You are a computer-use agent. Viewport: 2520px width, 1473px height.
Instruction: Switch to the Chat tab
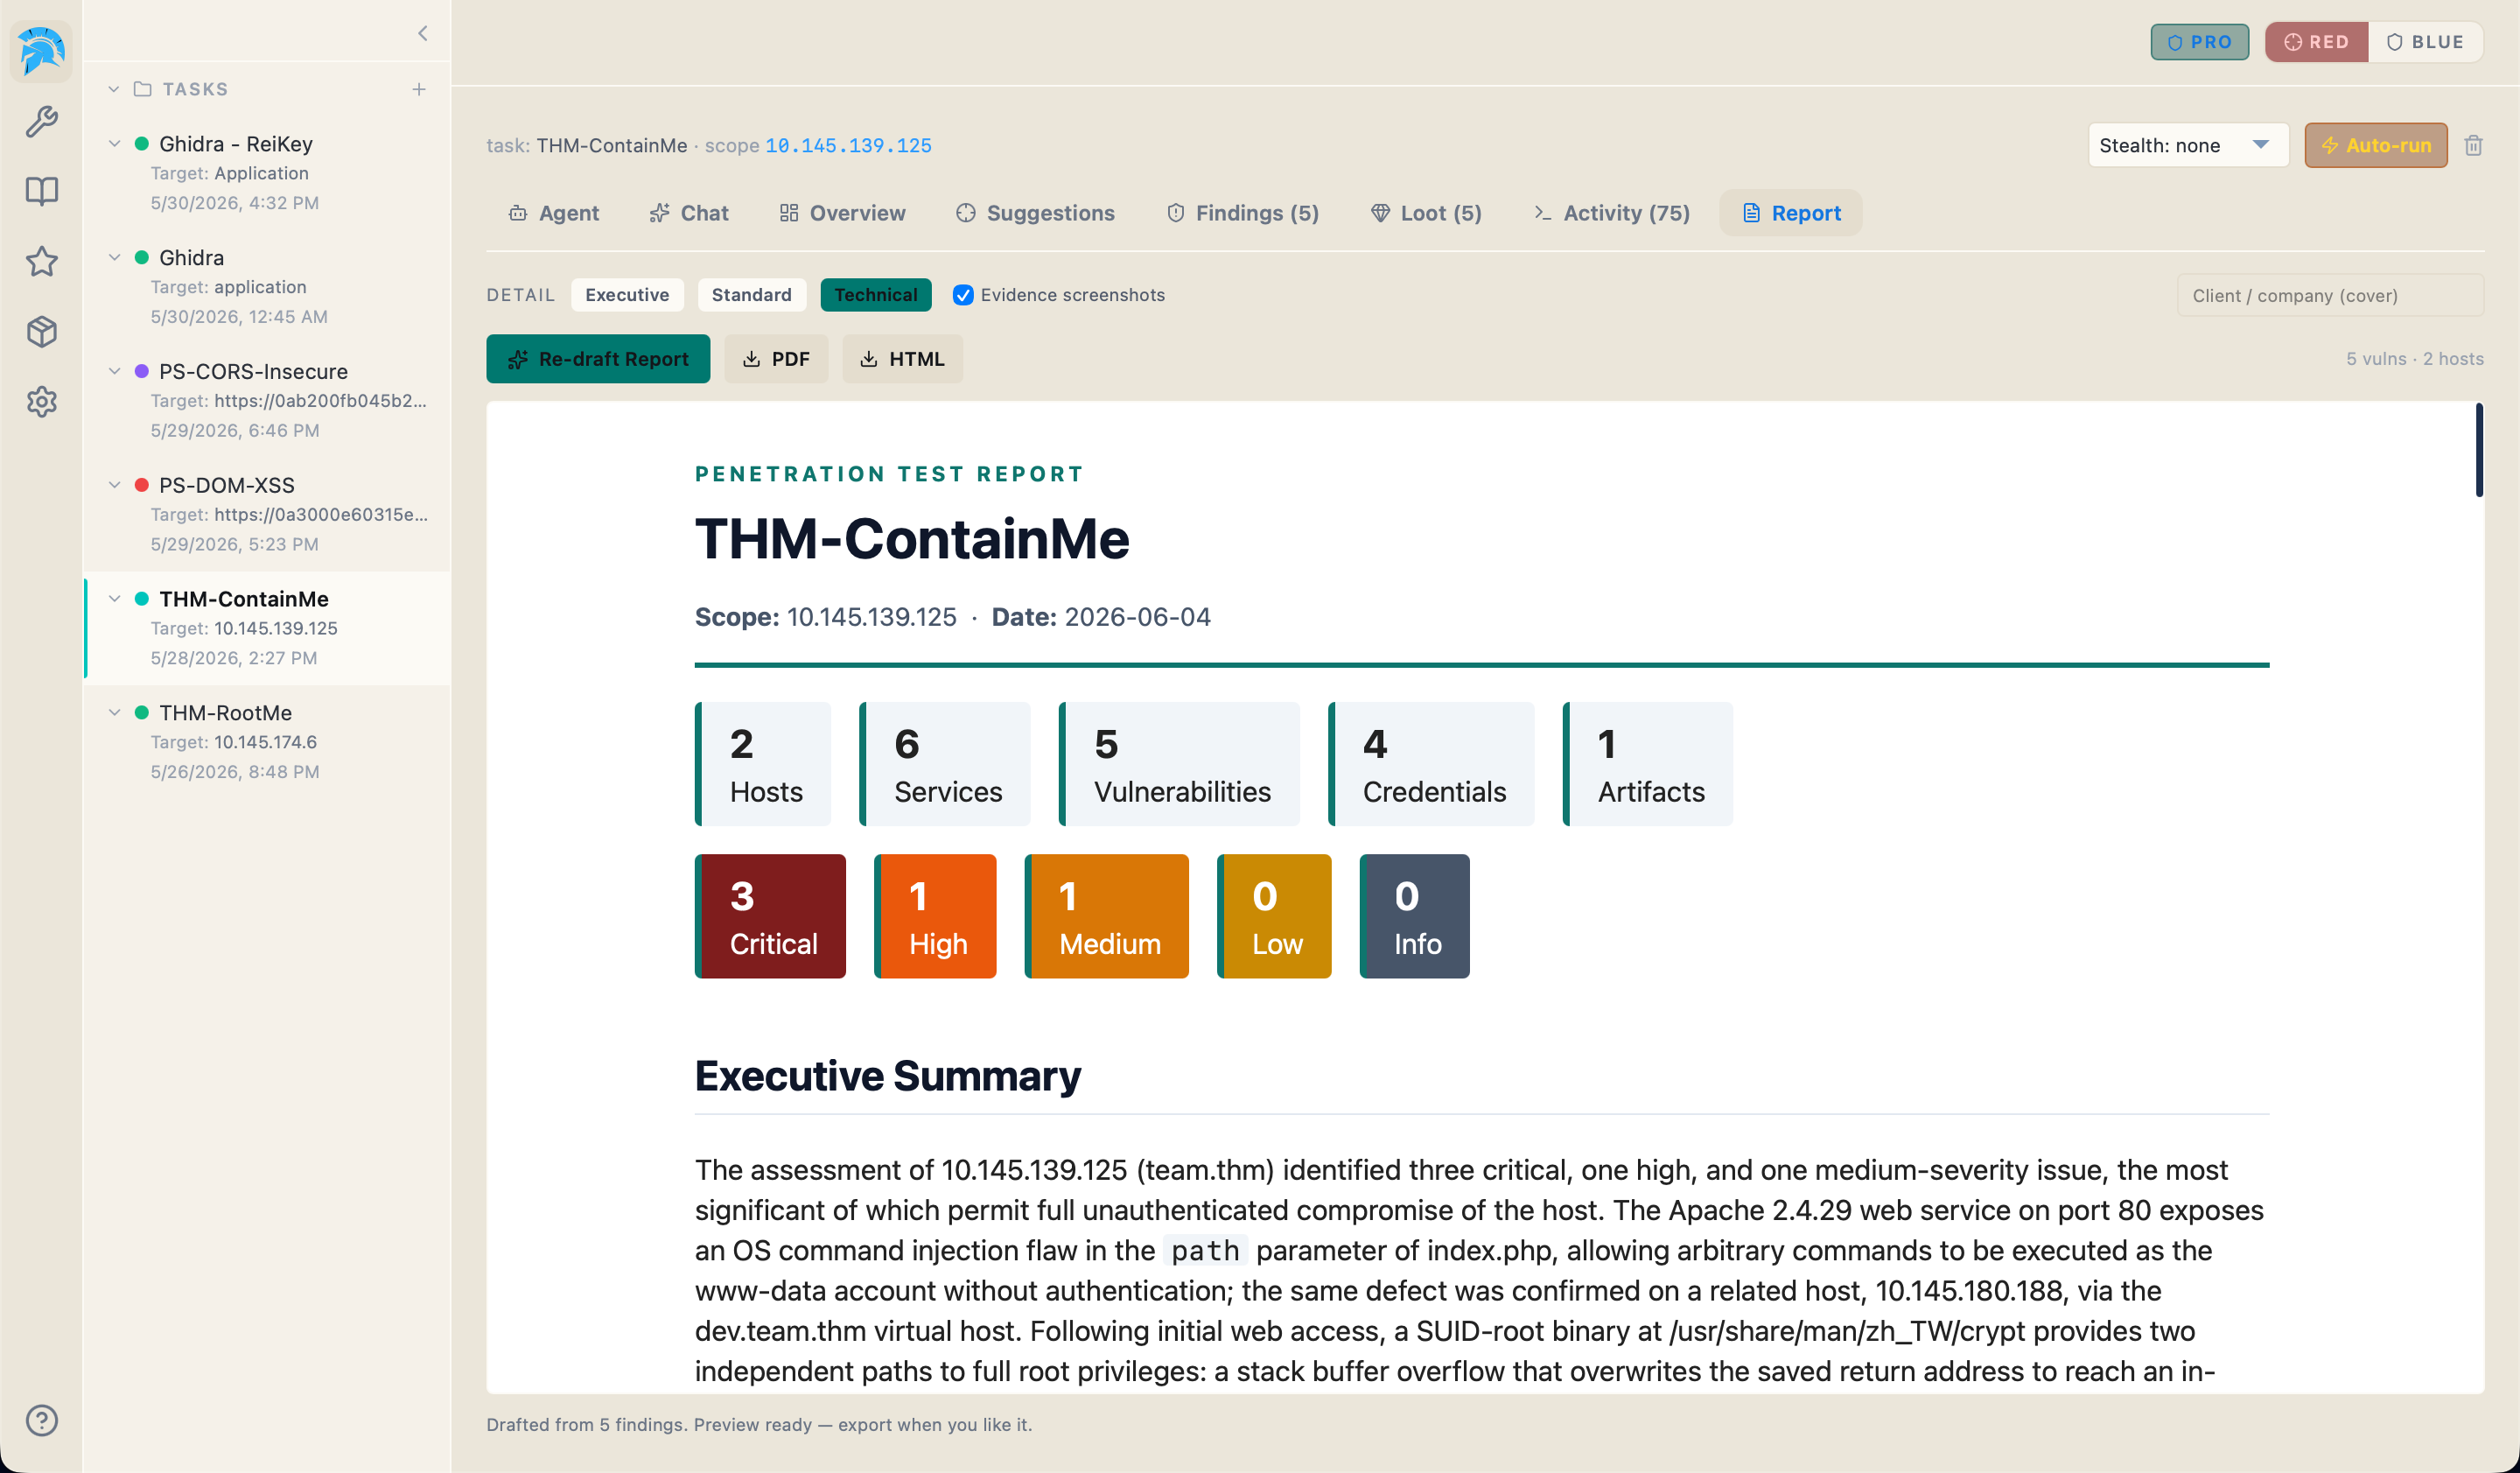pos(689,213)
